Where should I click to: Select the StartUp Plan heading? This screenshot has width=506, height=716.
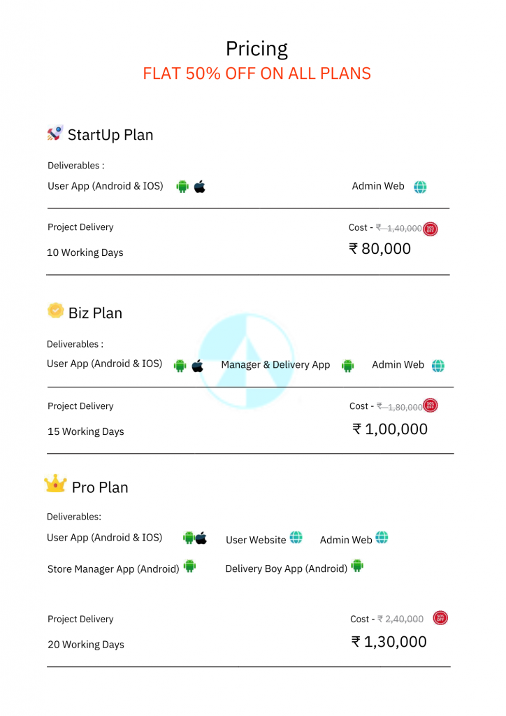click(x=110, y=135)
